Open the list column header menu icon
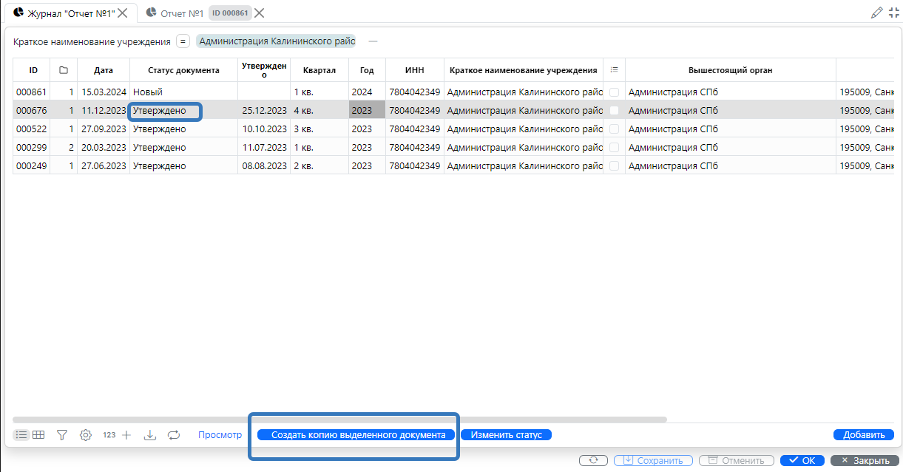Screen dimensions: 903x472 [614, 70]
